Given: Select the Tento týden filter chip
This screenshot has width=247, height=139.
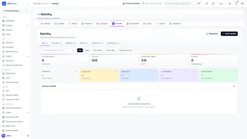Looking at the screenshot, I should pos(97,50).
